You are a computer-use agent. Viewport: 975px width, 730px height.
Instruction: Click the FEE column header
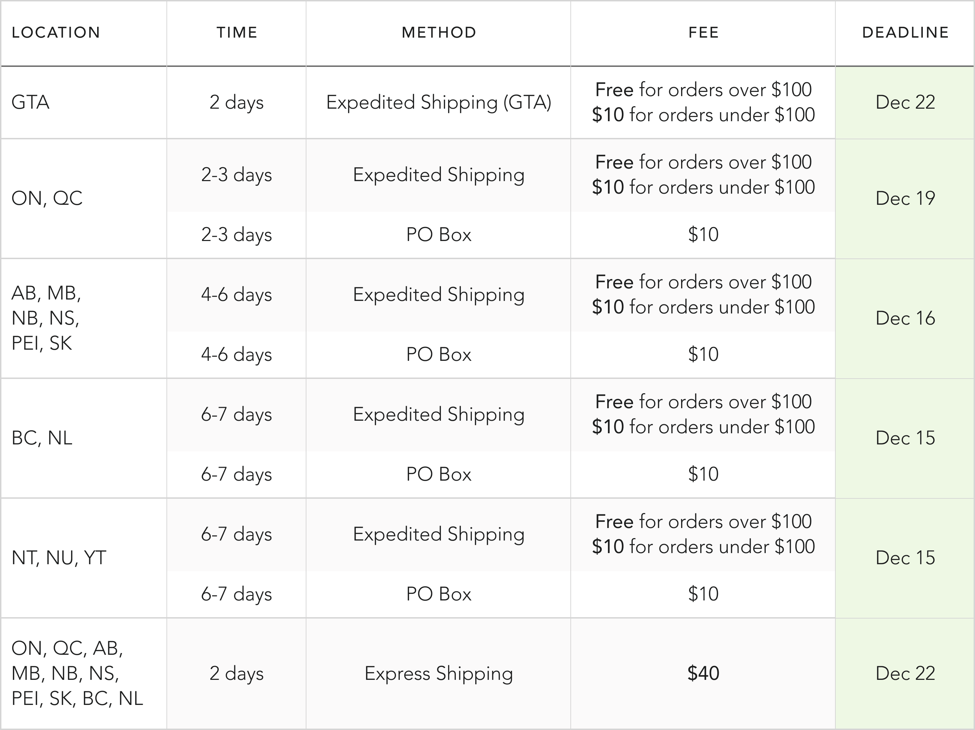click(703, 33)
